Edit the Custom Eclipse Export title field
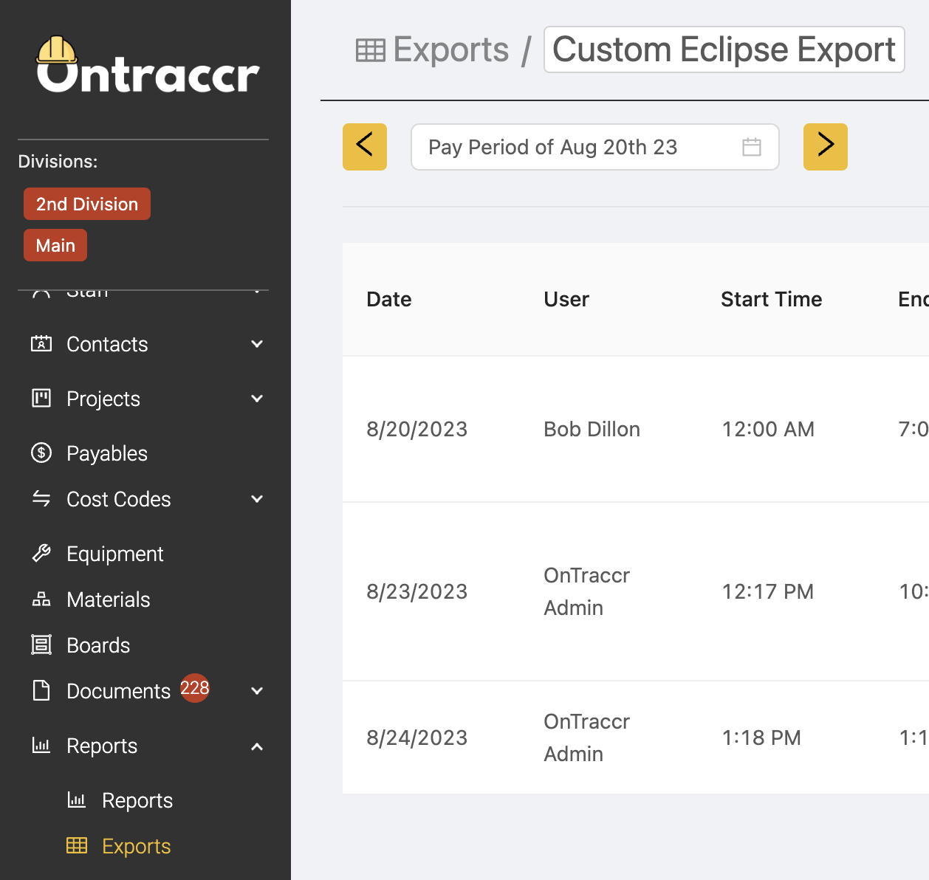929x880 pixels. (x=724, y=49)
